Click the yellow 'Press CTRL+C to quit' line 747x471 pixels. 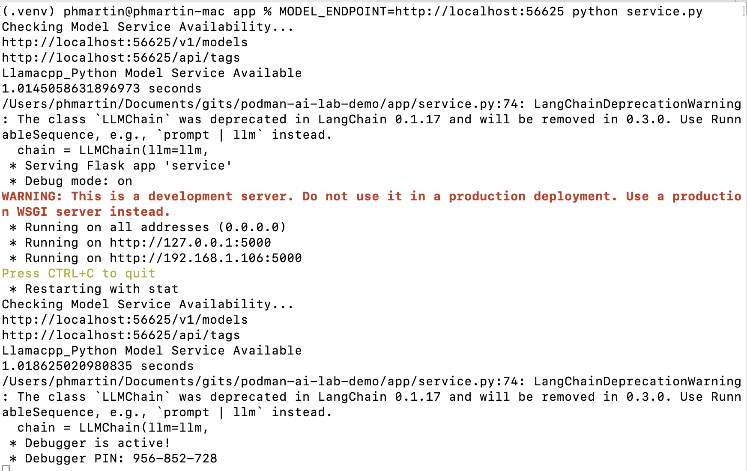pos(78,274)
